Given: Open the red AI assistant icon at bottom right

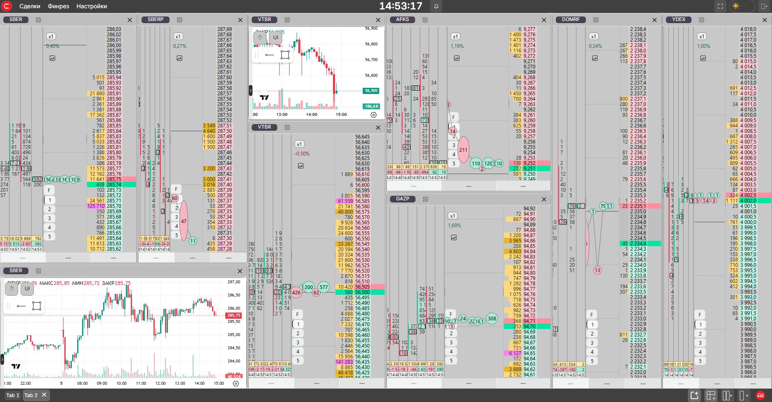Looking at the screenshot, I should 760,395.
